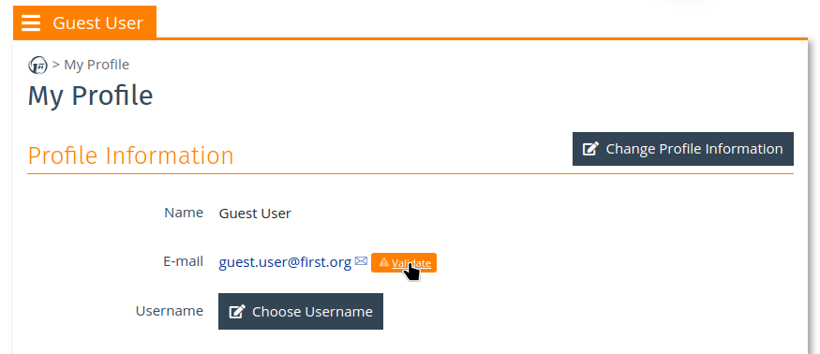
Task: Validate the e-mail address
Action: (404, 262)
